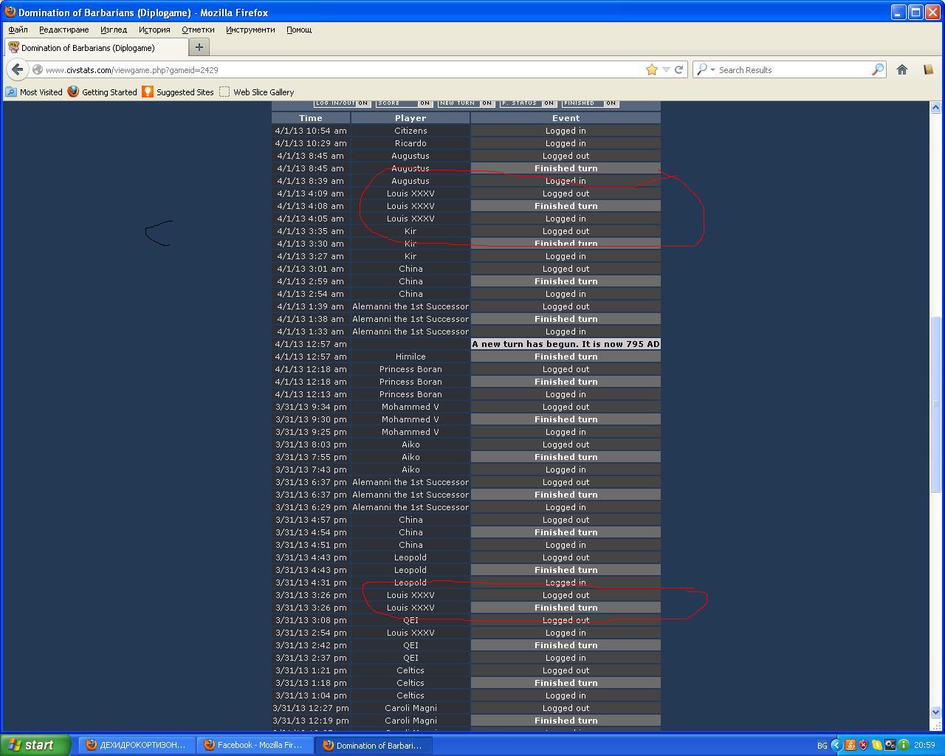
Task: Toggle the NEW TURN filter ON switch
Action: 487,103
